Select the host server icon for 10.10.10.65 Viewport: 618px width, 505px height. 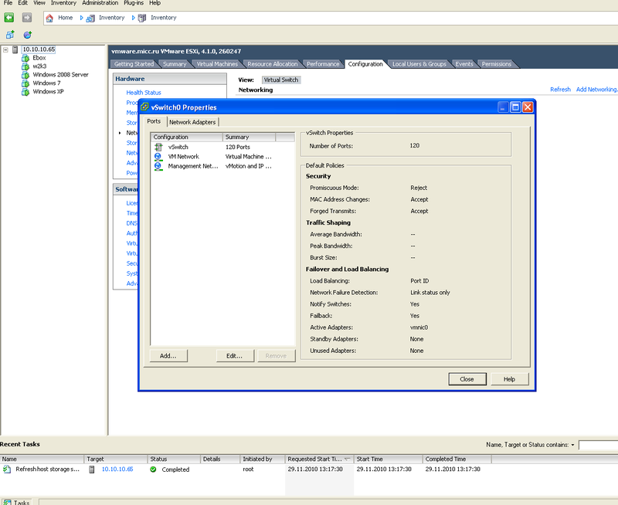[15, 49]
